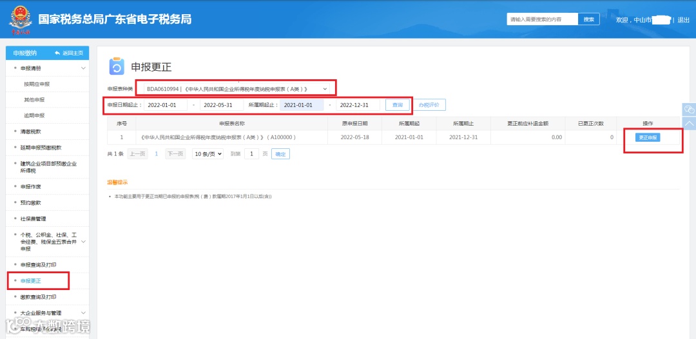
Task: Click the 下一页 next page button
Action: [x=175, y=154]
